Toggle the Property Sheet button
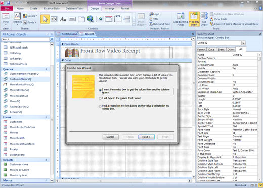Viewport: 263px width, 188px height. 194,19
